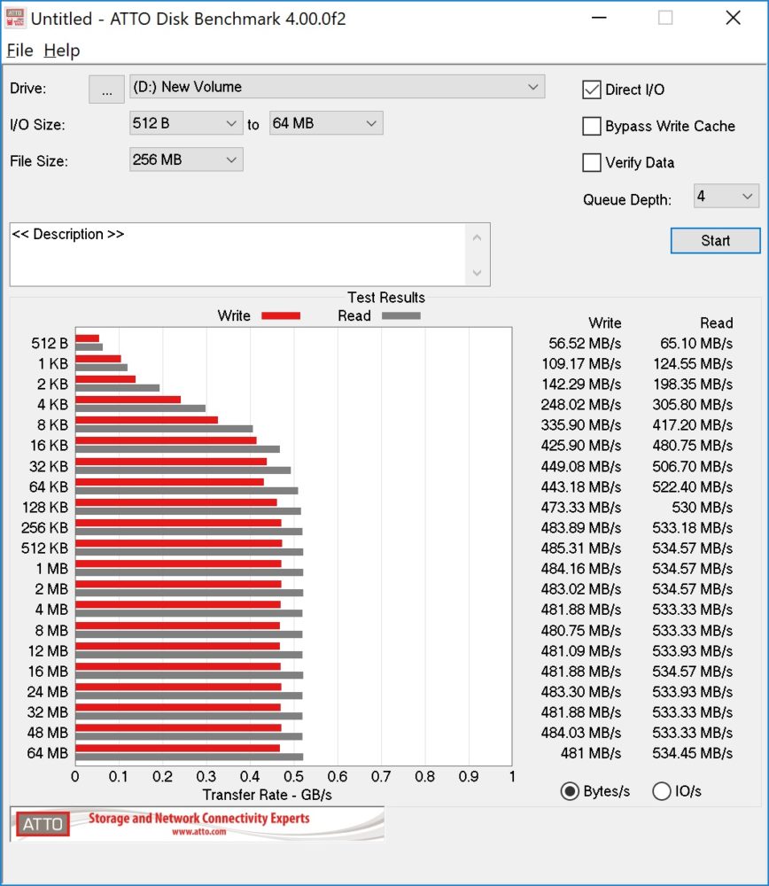Click the write value 473.33 MB/s
This screenshot has height=886, width=769.
[x=581, y=508]
